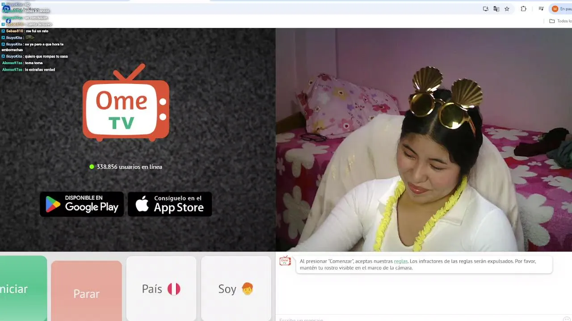
Task: Click Alonso97as's 'lo extrañas verdad' message
Action: 29,70
